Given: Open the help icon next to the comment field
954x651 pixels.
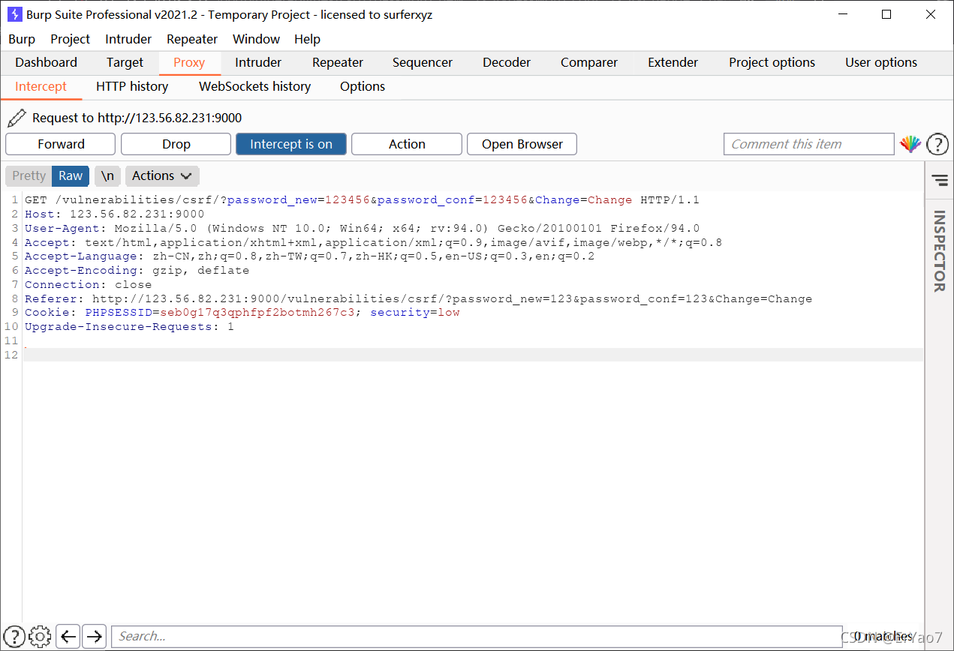Looking at the screenshot, I should [x=937, y=144].
